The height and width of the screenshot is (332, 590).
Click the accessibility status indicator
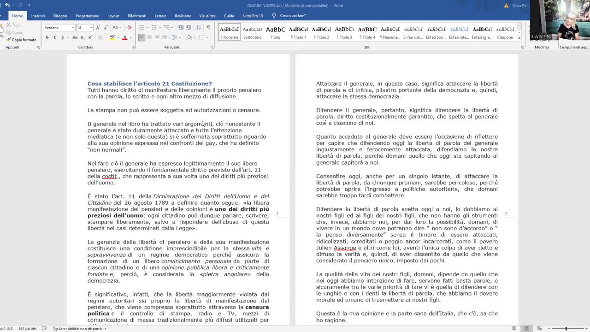click(79, 328)
